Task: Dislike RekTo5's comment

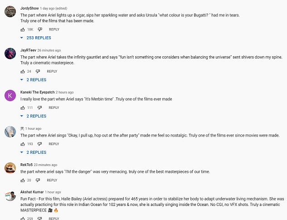Action: point(38,180)
